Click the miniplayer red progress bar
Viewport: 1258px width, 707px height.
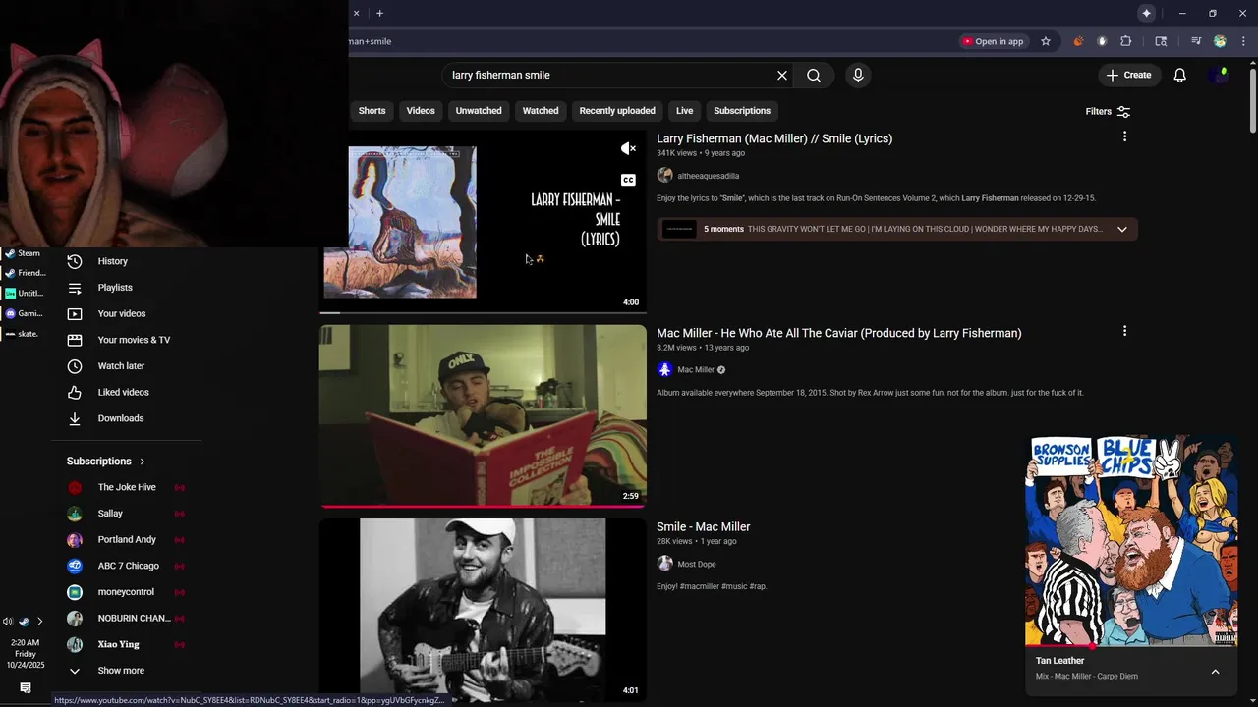(x=1131, y=647)
